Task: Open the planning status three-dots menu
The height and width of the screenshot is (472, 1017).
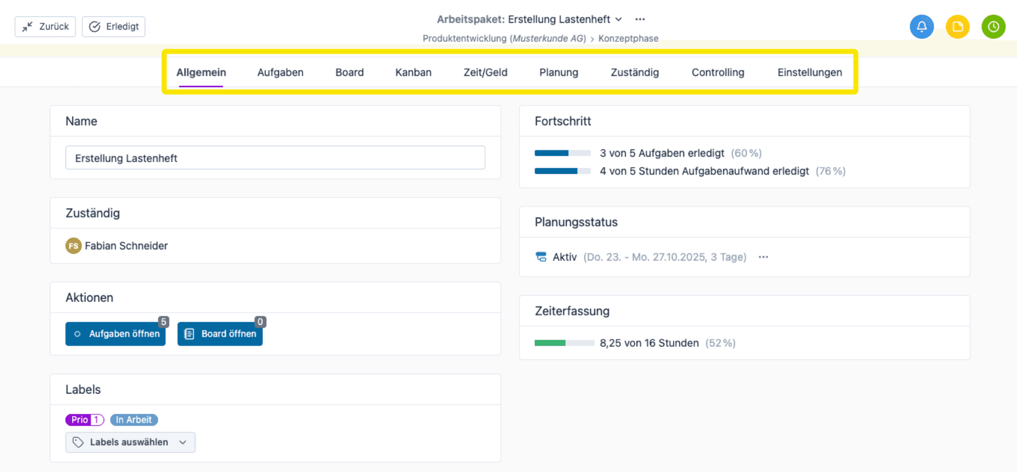Action: pyautogui.click(x=763, y=257)
